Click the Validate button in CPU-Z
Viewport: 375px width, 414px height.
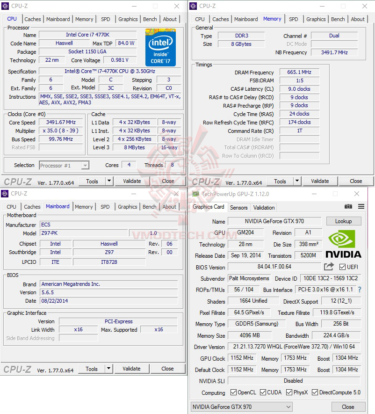(132, 181)
